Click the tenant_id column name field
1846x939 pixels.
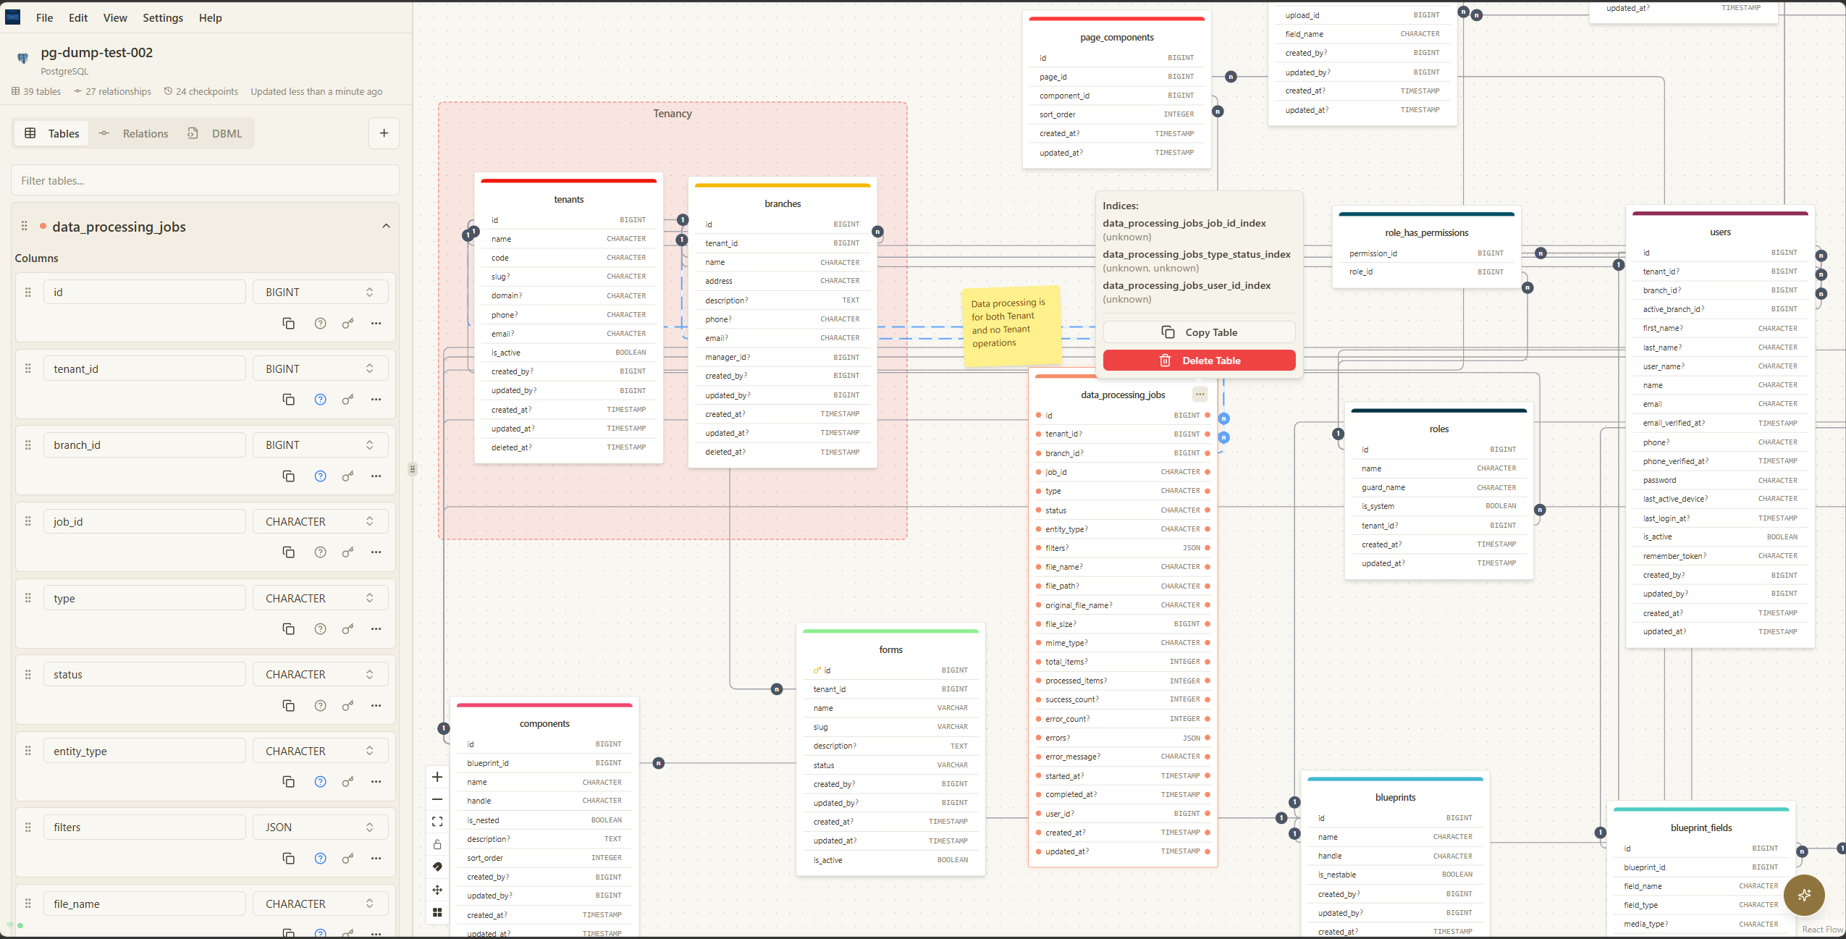[x=144, y=369]
